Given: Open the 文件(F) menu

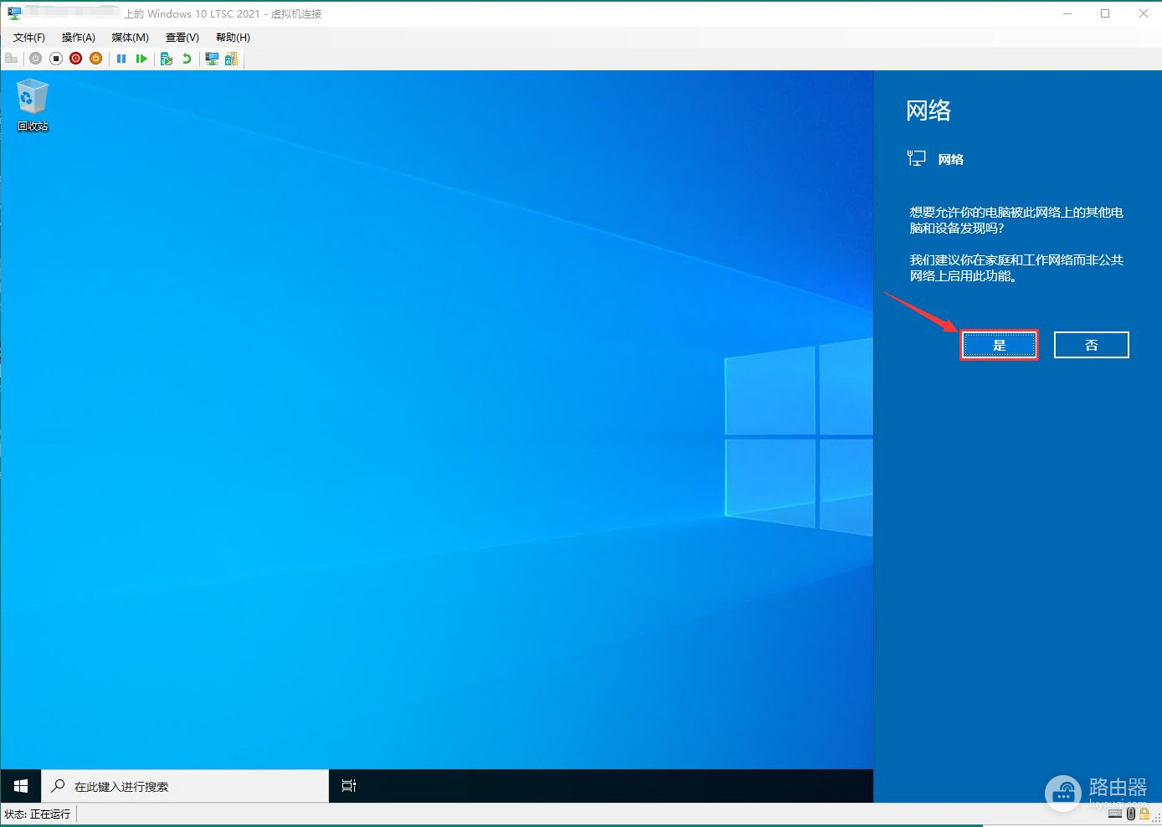Looking at the screenshot, I should [x=29, y=38].
